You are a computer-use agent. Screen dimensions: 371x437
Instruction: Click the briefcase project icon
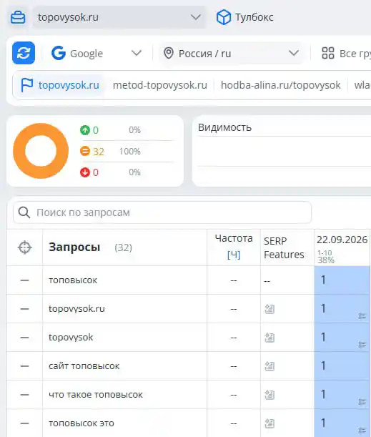(x=18, y=17)
